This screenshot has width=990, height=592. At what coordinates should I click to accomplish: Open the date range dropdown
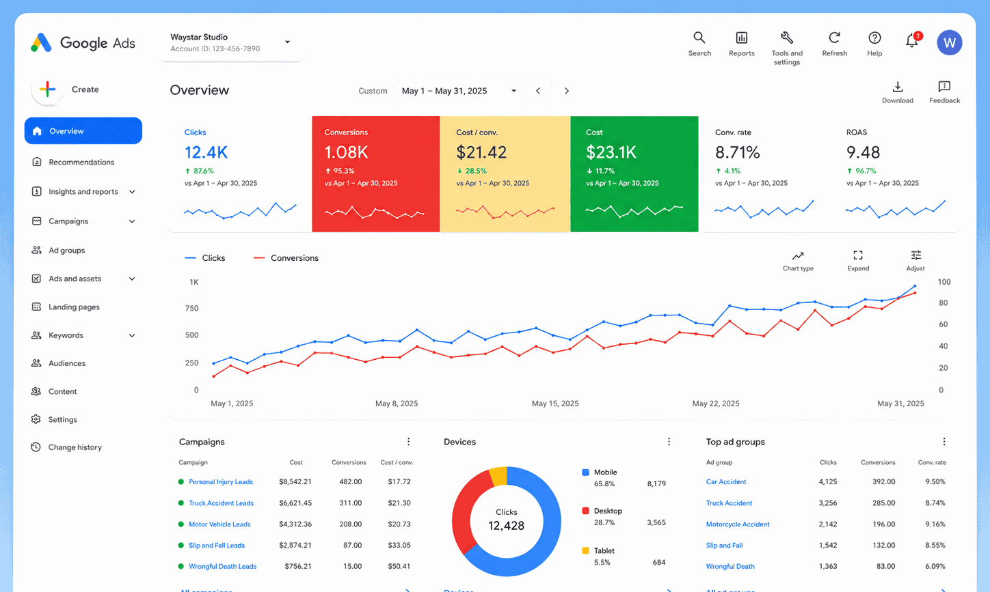(459, 91)
